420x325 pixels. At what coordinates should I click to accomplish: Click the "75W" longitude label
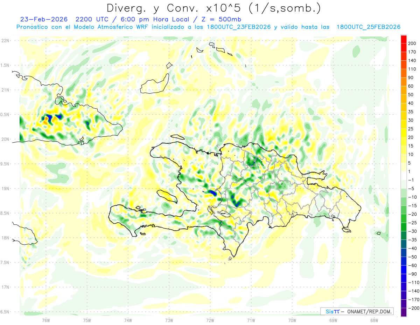(87, 320)
